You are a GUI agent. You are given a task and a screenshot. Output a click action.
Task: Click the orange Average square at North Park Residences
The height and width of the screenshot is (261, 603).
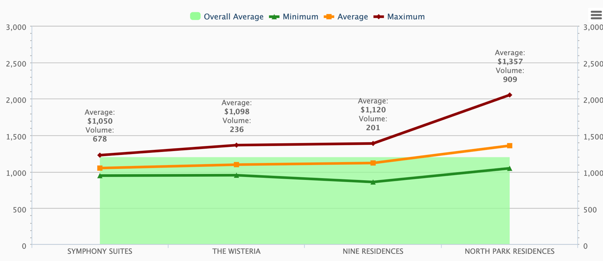pyautogui.click(x=510, y=146)
